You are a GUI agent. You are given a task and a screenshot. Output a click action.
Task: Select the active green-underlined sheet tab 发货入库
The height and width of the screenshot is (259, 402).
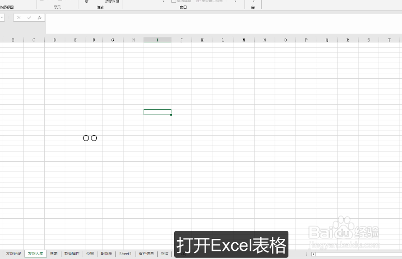(35, 254)
